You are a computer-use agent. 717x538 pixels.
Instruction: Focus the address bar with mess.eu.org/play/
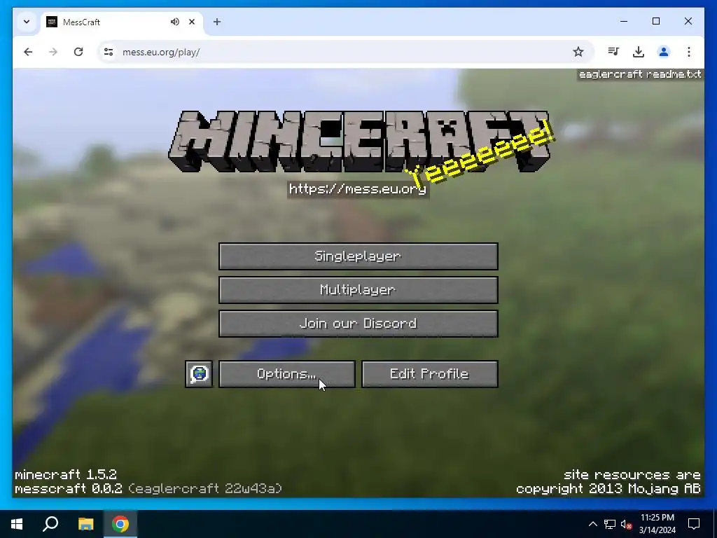(x=338, y=52)
